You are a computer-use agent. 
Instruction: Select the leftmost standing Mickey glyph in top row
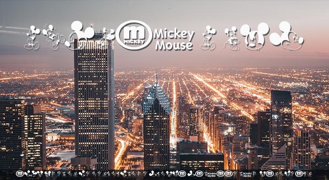click(33, 37)
